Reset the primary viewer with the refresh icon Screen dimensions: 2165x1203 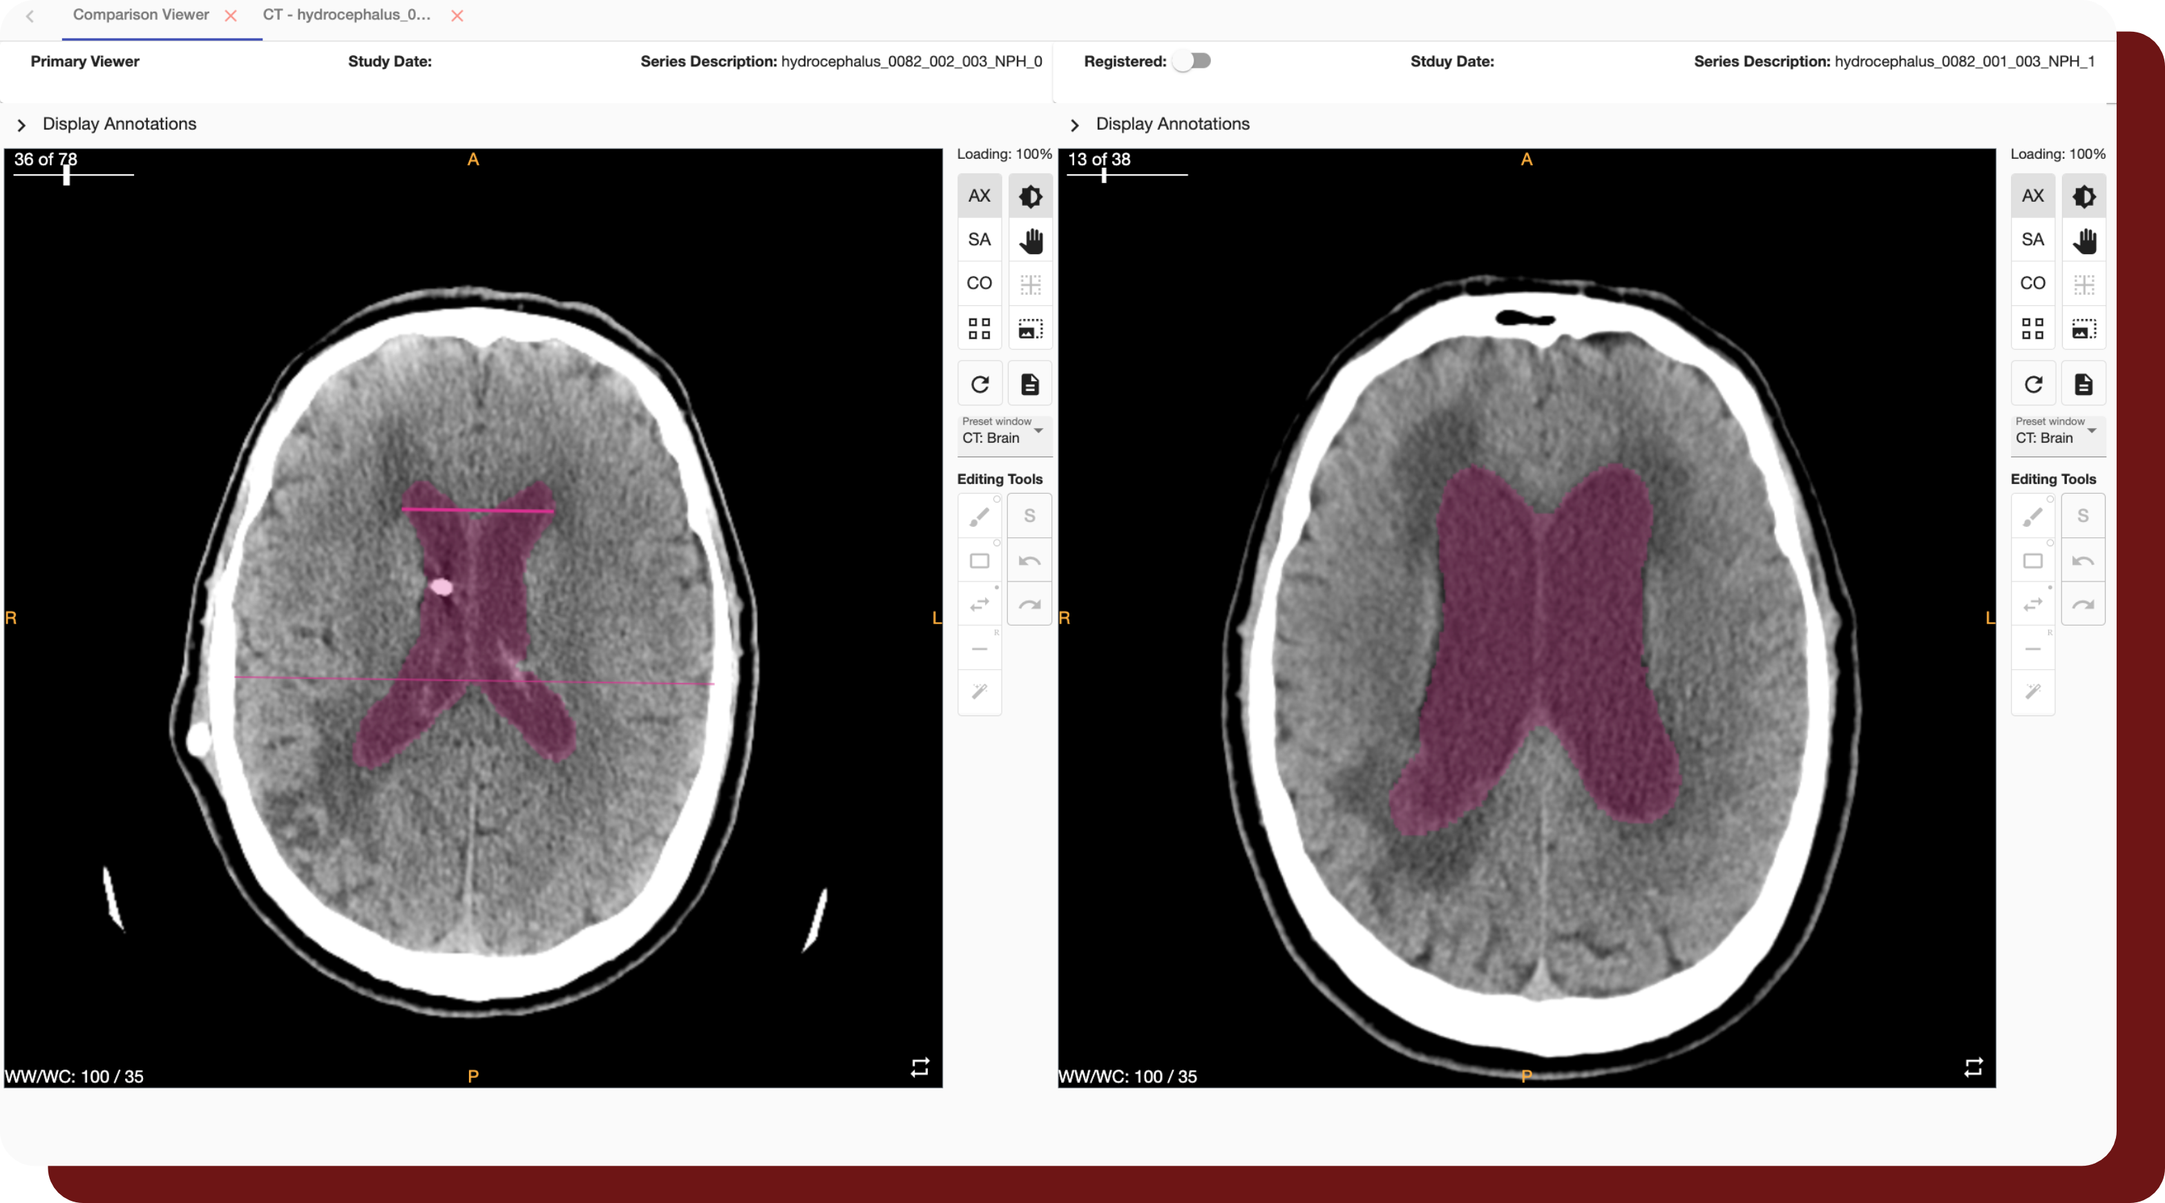(x=980, y=384)
